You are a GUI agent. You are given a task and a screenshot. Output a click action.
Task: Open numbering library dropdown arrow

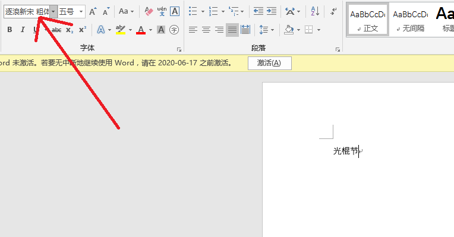coord(223,12)
